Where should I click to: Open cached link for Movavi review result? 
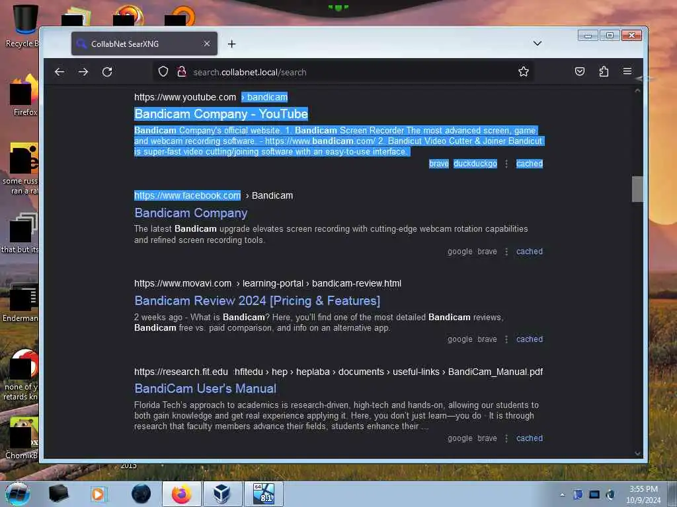point(530,339)
